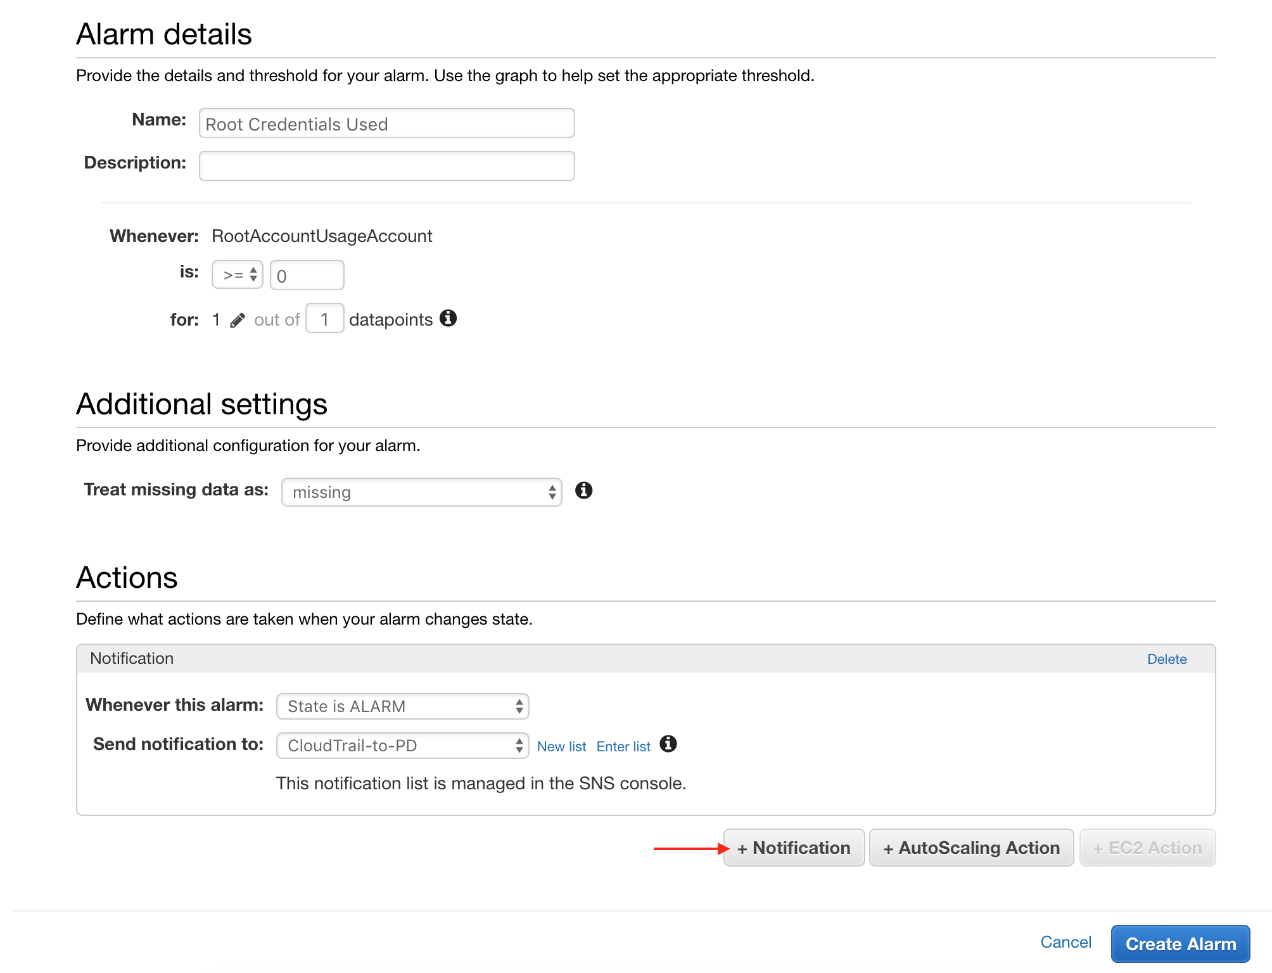The height and width of the screenshot is (973, 1272).
Task: Click the Enter list link
Action: [623, 747]
